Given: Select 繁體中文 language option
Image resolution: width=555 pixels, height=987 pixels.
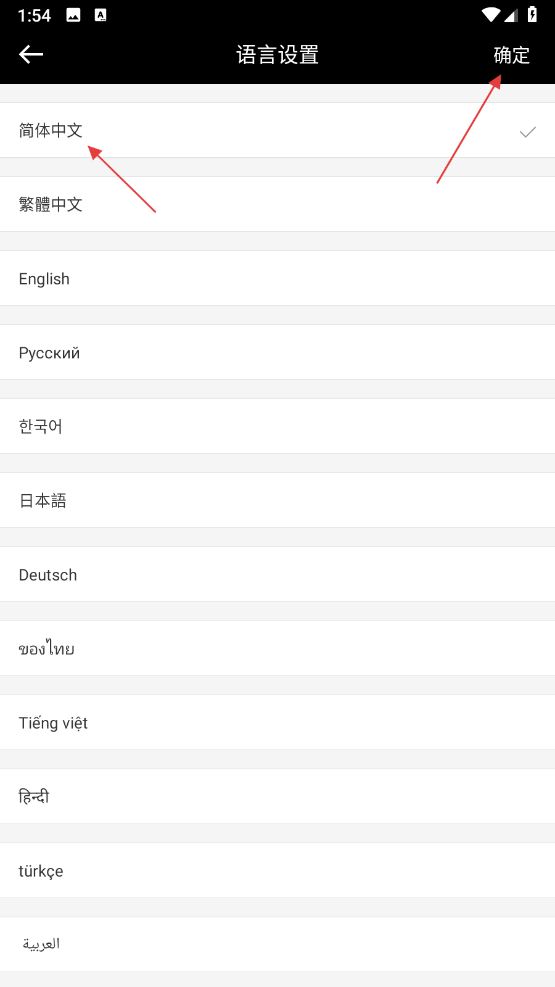Looking at the screenshot, I should pos(51,204).
